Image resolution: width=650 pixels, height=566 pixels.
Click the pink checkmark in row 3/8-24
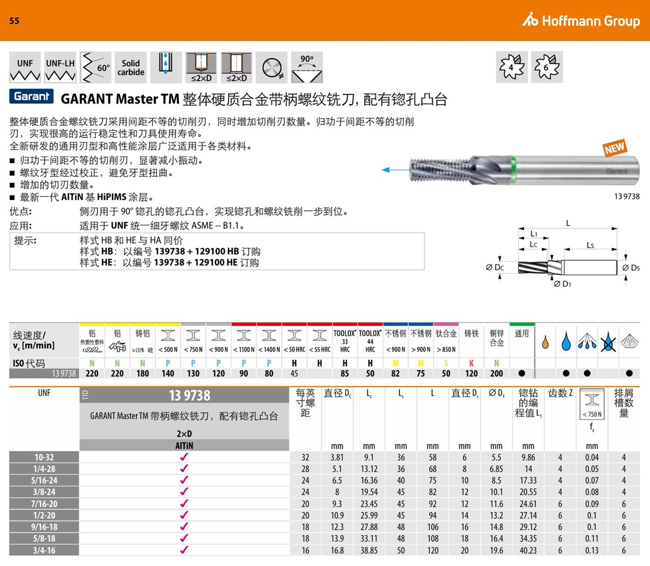[x=184, y=492]
